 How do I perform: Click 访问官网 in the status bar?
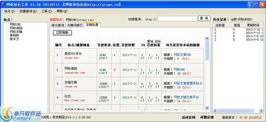(189, 118)
